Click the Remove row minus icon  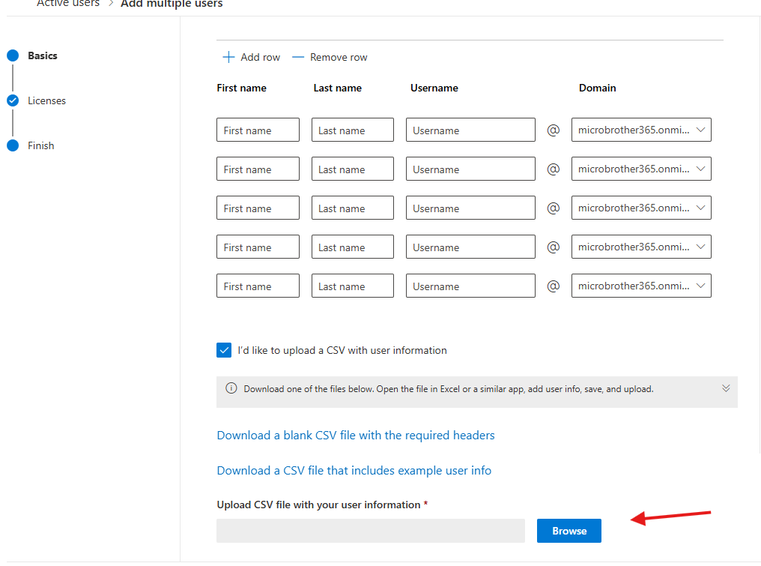298,58
